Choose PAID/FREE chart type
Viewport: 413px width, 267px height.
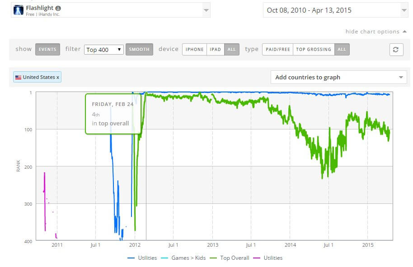[x=277, y=50]
